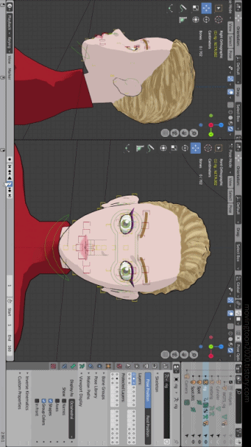Click the zoom magnifier navigation button in side-view viewport
This screenshot has height=447, width=251.
[x=194, y=133]
